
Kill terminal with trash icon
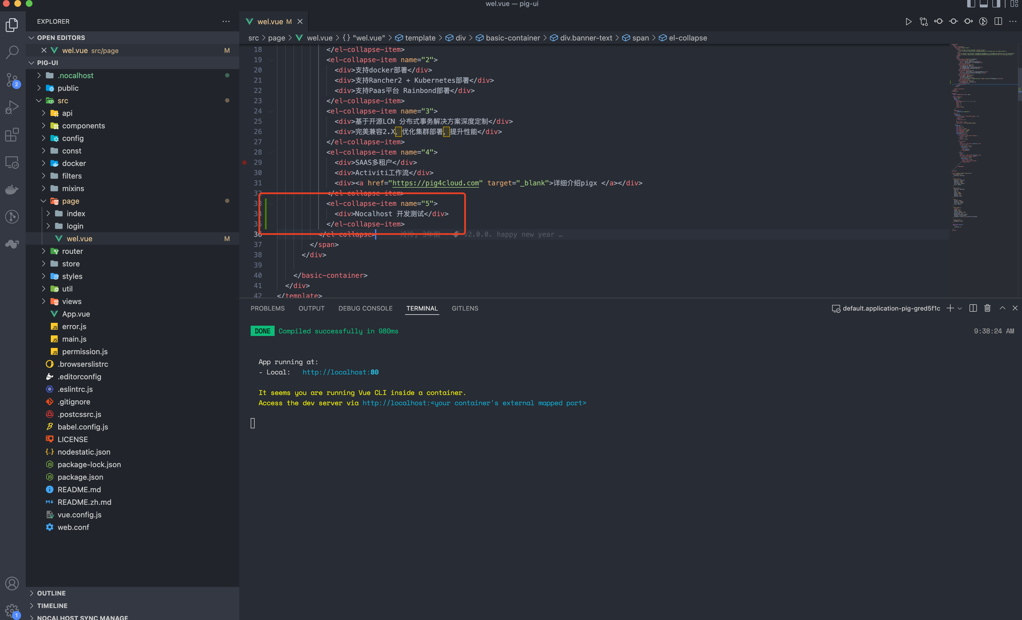pyautogui.click(x=987, y=308)
